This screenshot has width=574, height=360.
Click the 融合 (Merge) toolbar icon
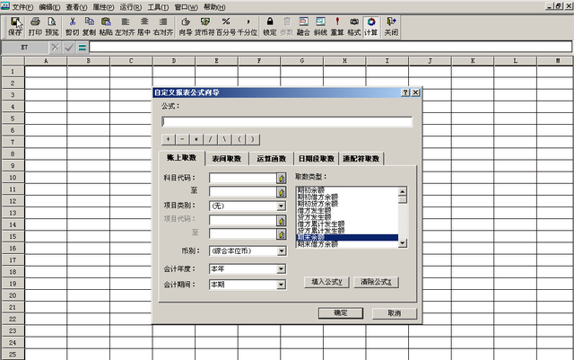tap(303, 26)
